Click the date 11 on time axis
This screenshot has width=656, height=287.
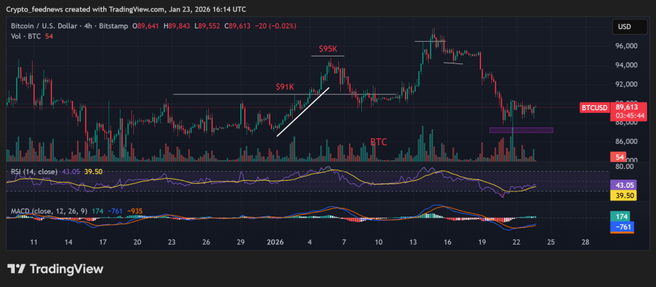click(35, 242)
